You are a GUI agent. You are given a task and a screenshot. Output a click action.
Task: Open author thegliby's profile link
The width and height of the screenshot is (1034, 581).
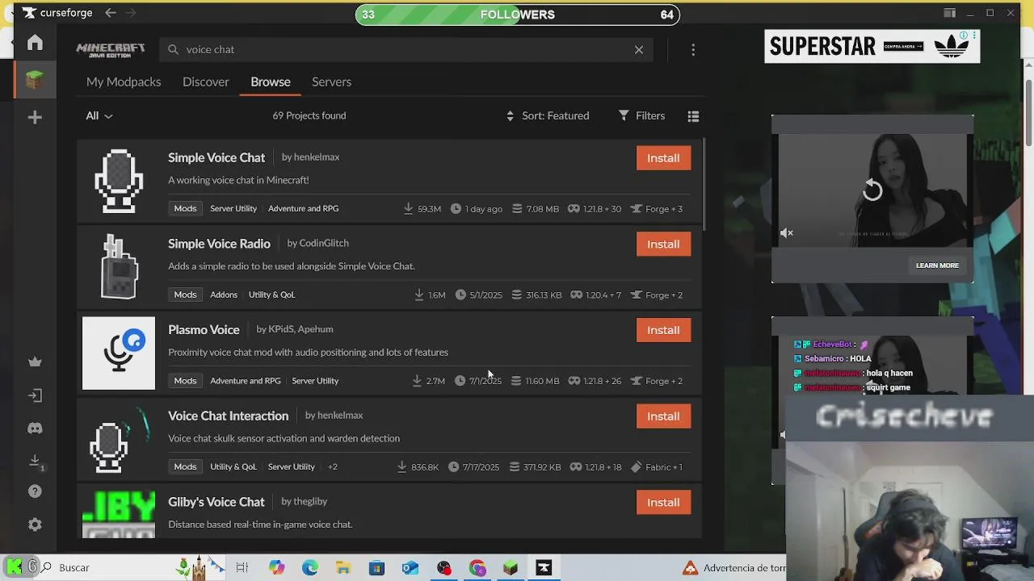coord(310,501)
